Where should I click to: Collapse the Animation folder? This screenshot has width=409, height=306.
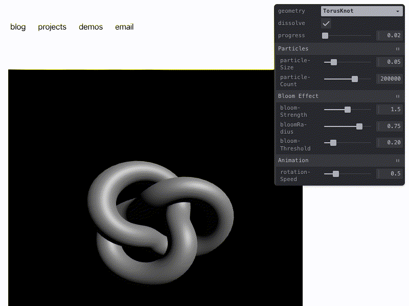pyautogui.click(x=339, y=160)
